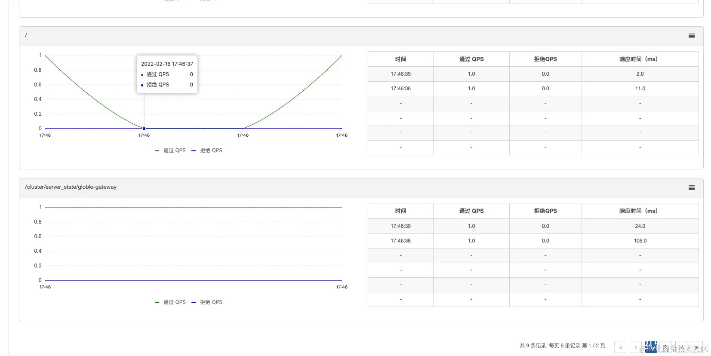Jump to last page with double-arrow button
This screenshot has height=356, width=711.
click(696, 347)
